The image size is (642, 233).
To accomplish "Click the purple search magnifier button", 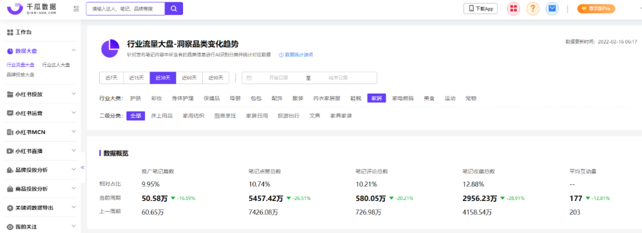I will (174, 8).
